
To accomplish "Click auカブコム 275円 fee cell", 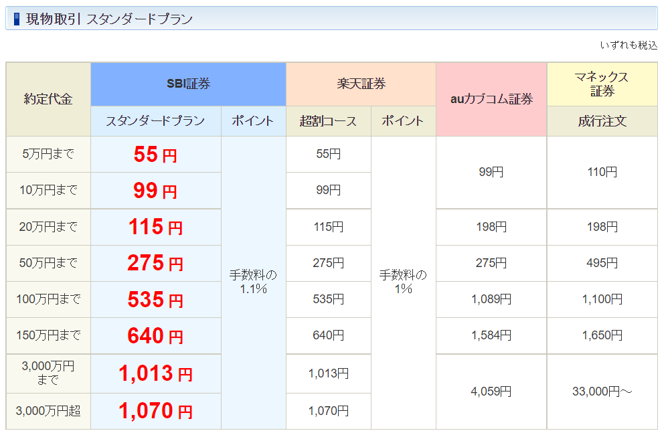I will tap(491, 263).
